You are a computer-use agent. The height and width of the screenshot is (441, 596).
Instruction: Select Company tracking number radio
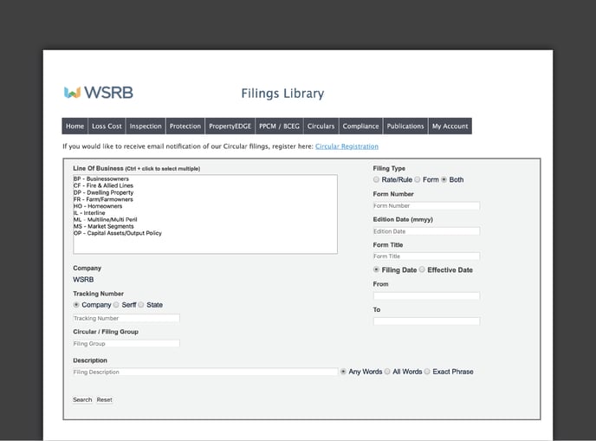click(76, 304)
